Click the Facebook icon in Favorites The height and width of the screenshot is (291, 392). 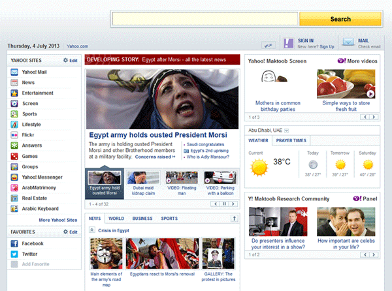pos(14,243)
